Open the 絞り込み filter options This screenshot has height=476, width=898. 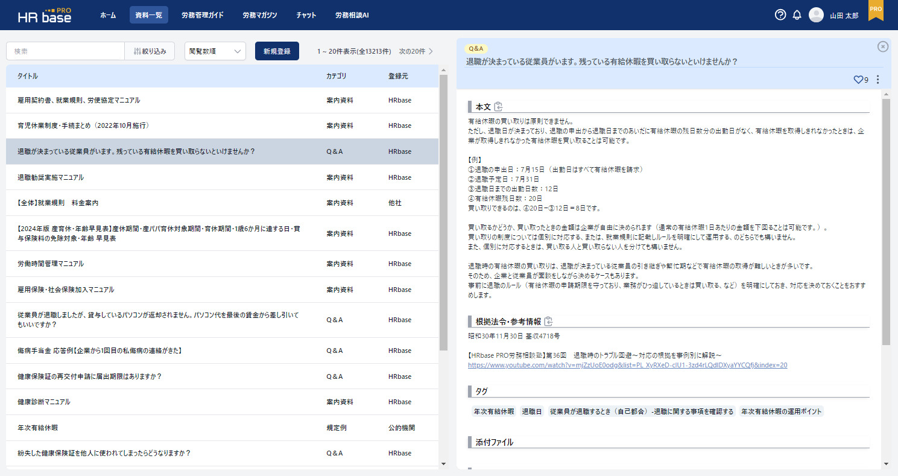(x=150, y=51)
